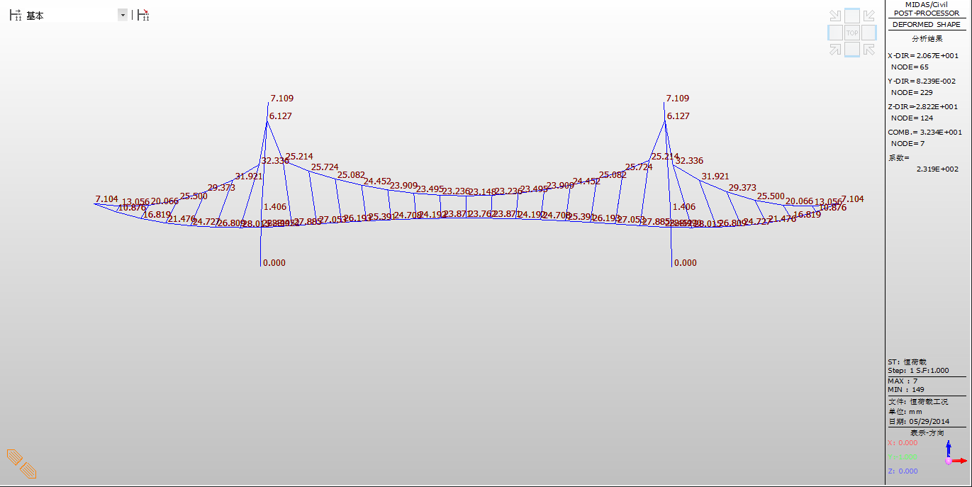Click the midspan deck value 23.762
Image resolution: width=972 pixels, height=487 pixels.
click(x=481, y=214)
